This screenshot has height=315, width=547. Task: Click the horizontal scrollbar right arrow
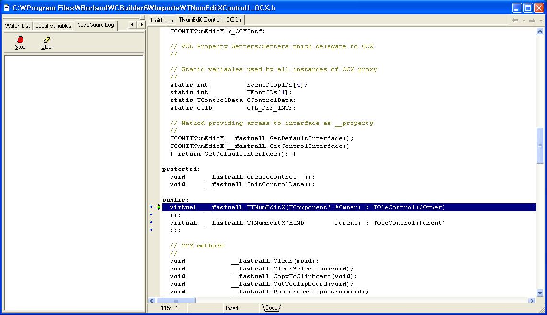click(x=532, y=301)
